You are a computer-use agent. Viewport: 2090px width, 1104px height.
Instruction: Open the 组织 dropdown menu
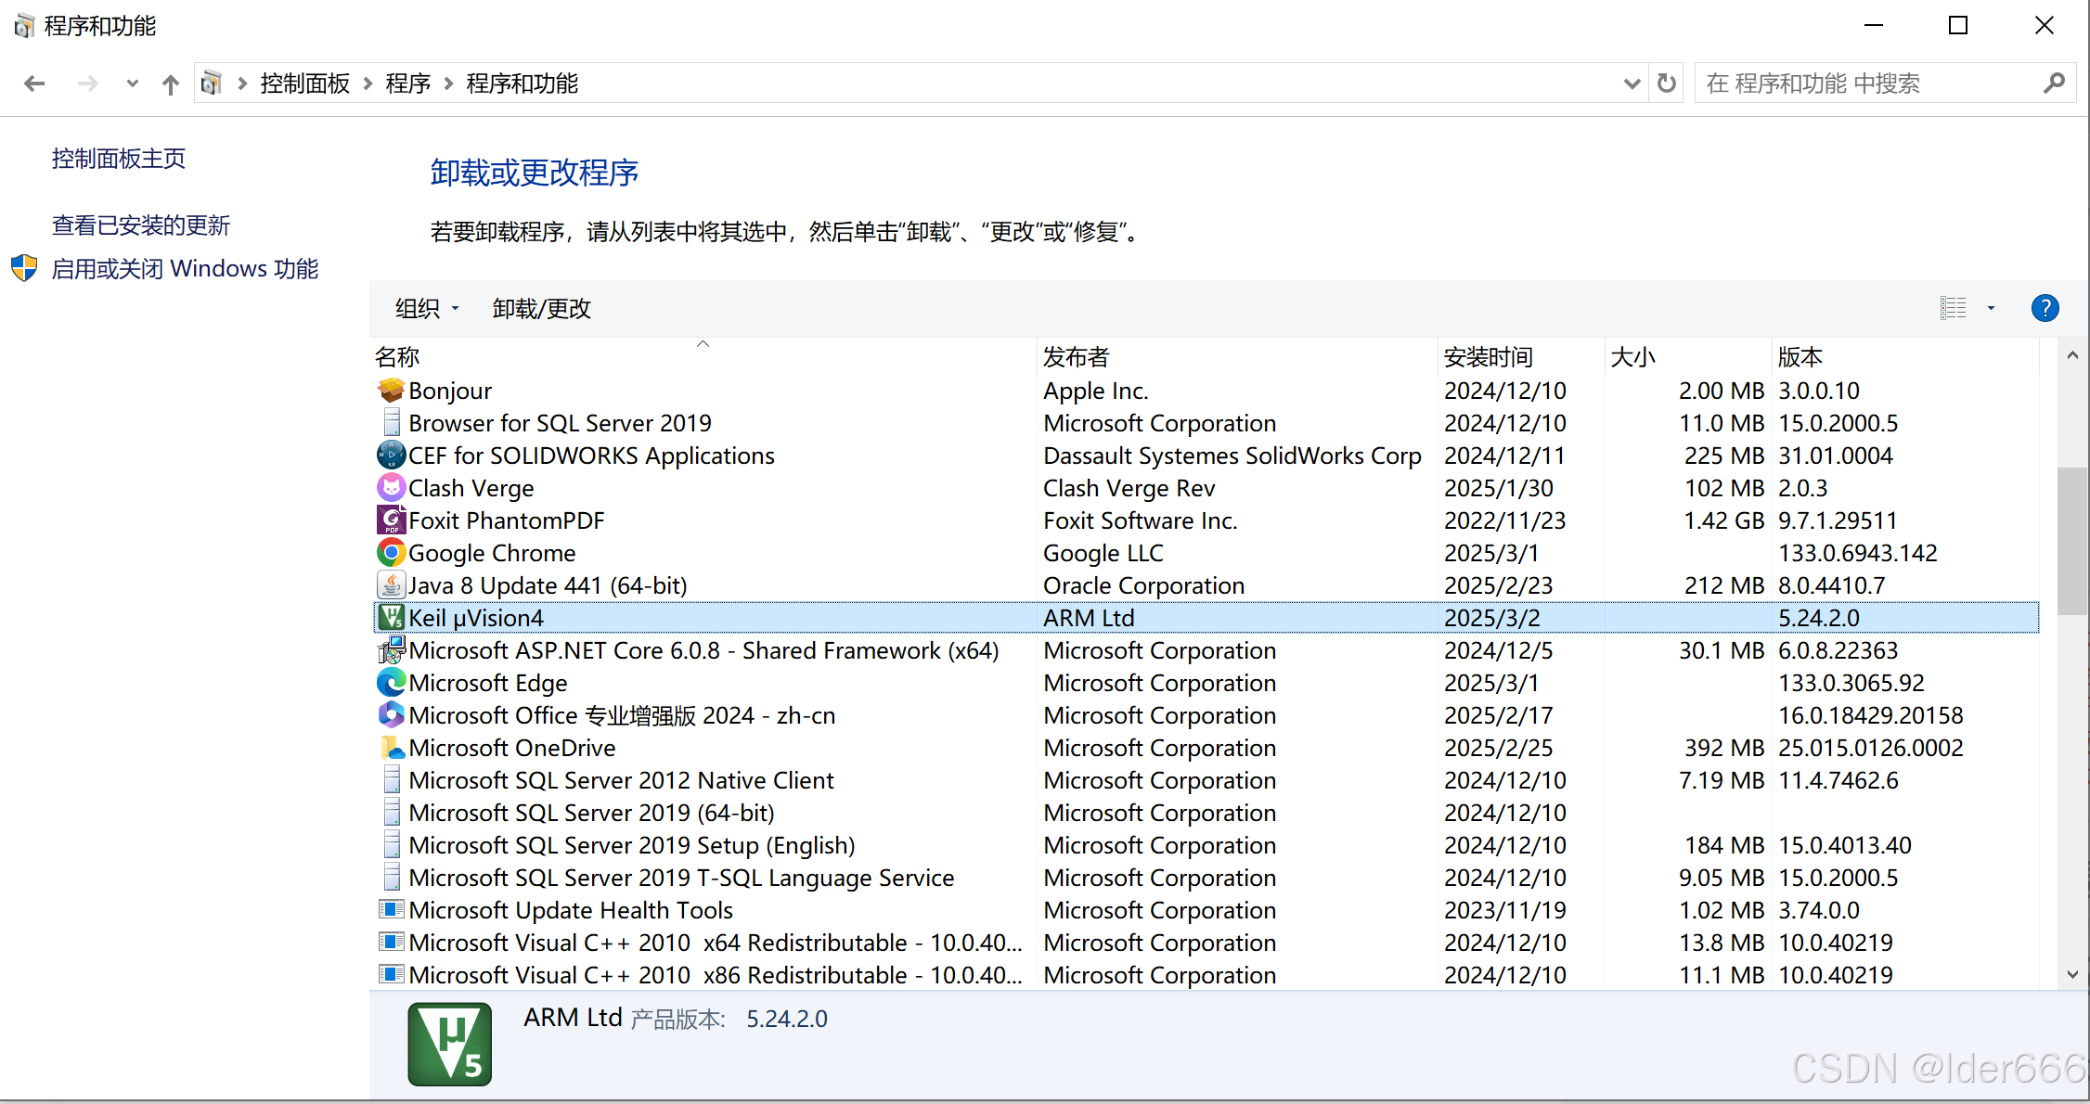(426, 308)
